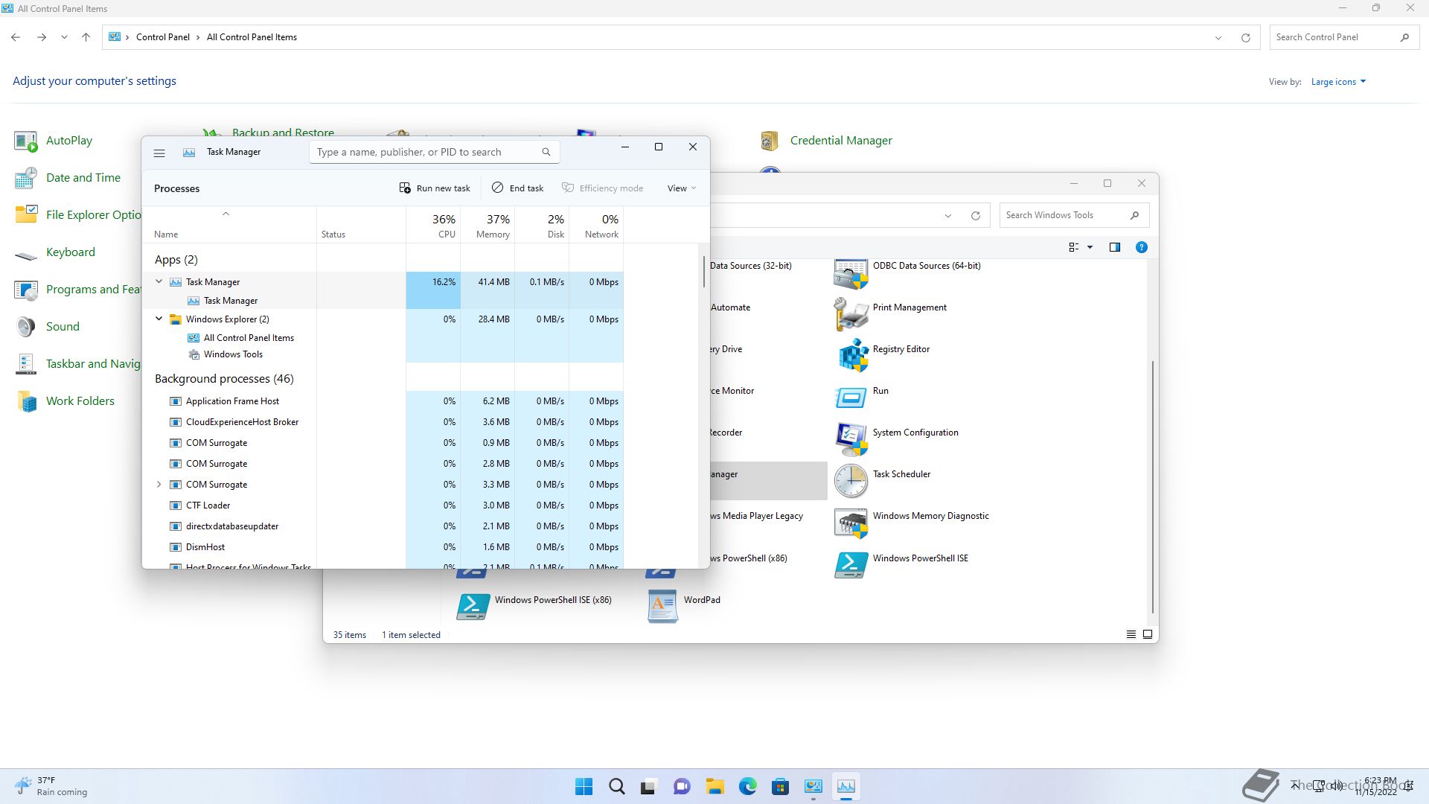The width and height of the screenshot is (1429, 804).
Task: Focus the Task Manager search box
Action: tap(434, 152)
